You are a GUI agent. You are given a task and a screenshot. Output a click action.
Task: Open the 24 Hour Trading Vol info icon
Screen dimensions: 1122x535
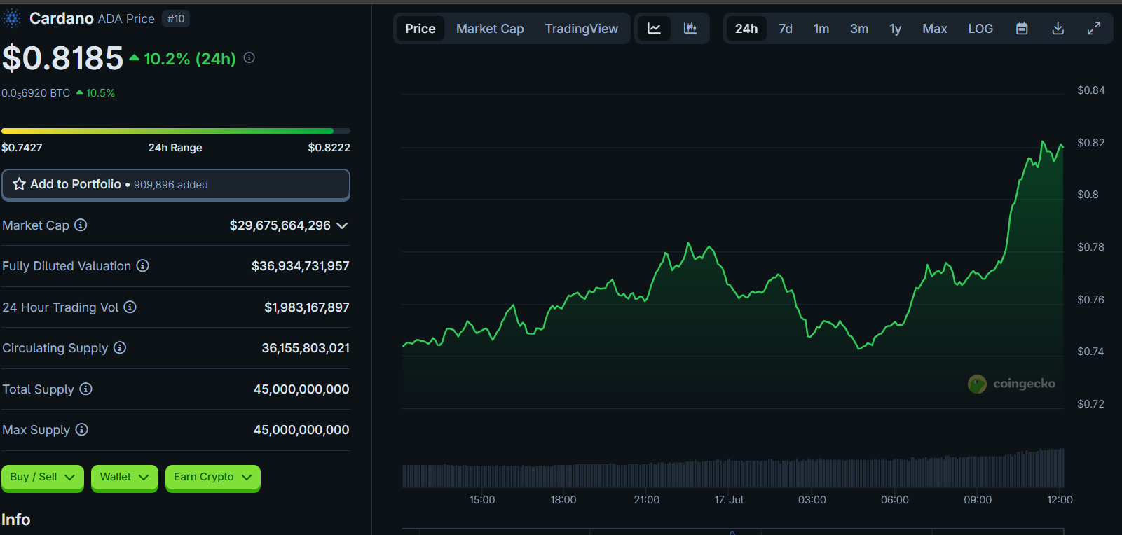click(130, 307)
